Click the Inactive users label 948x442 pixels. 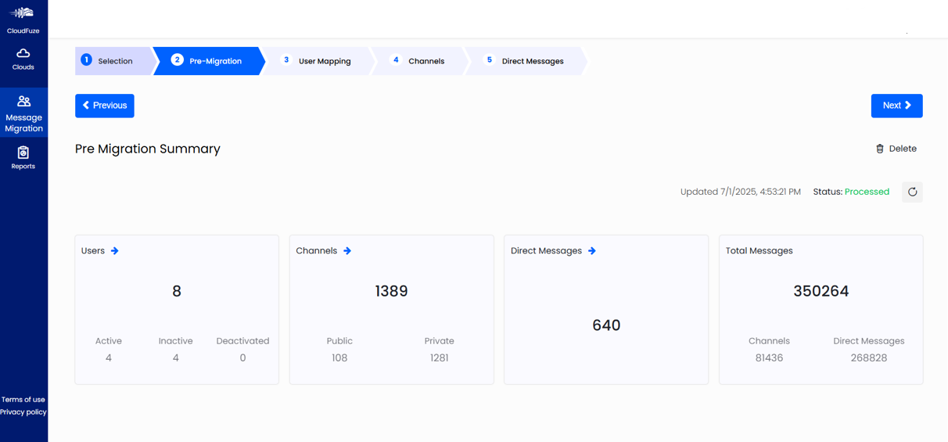[175, 341]
